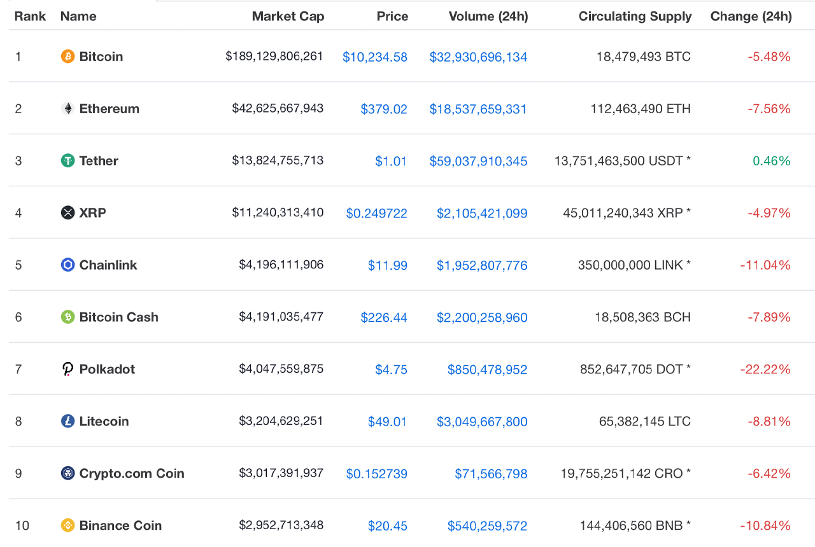815x547 pixels.
Task: Open the Tether name link
Action: click(x=99, y=161)
